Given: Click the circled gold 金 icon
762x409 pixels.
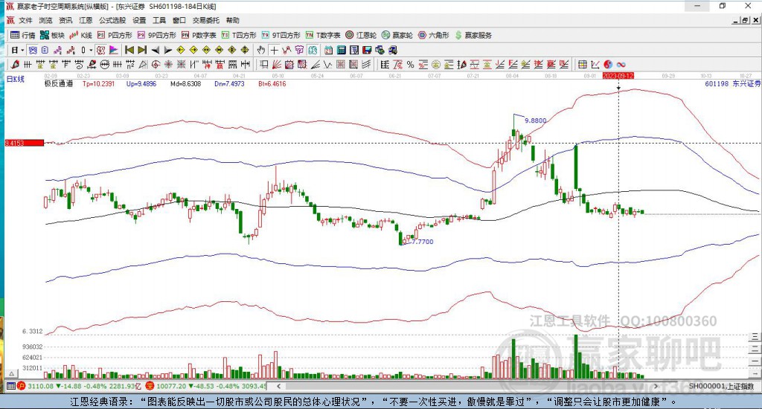Looking at the screenshot, I should [436, 64].
